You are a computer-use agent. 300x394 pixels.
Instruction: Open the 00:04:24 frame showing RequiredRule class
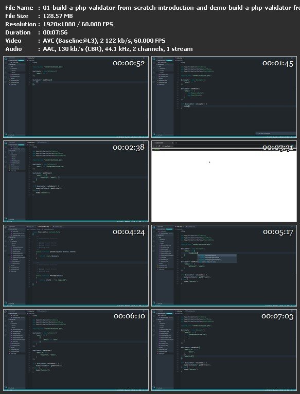point(76,265)
